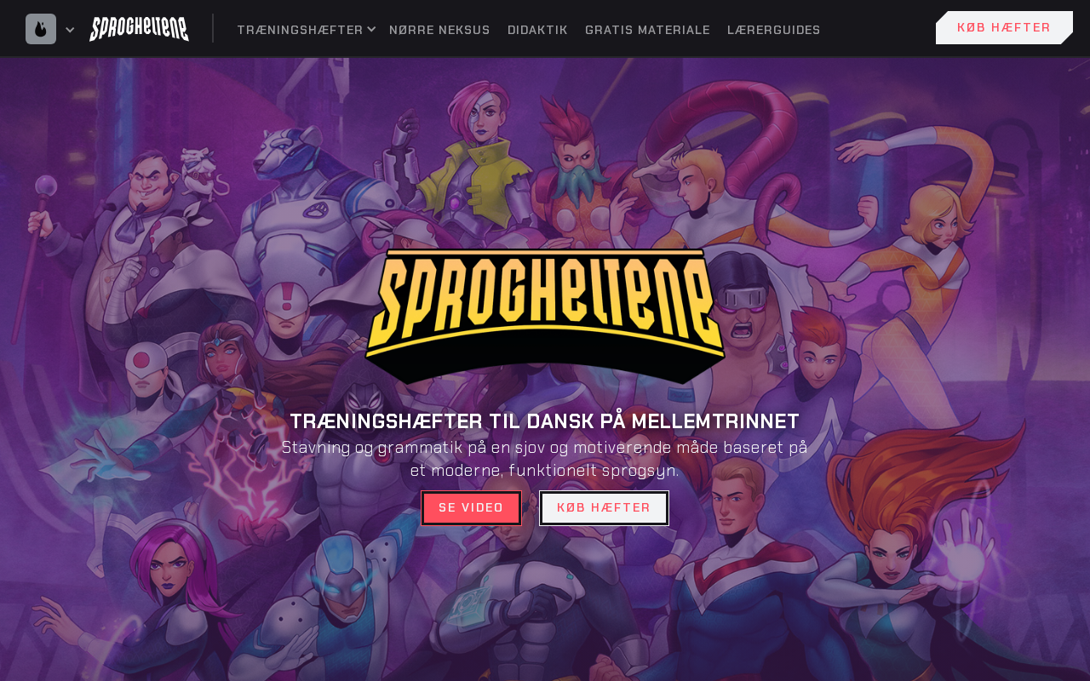Click the white Køb Hæfter hero button
The width and height of the screenshot is (1090, 681).
click(604, 508)
